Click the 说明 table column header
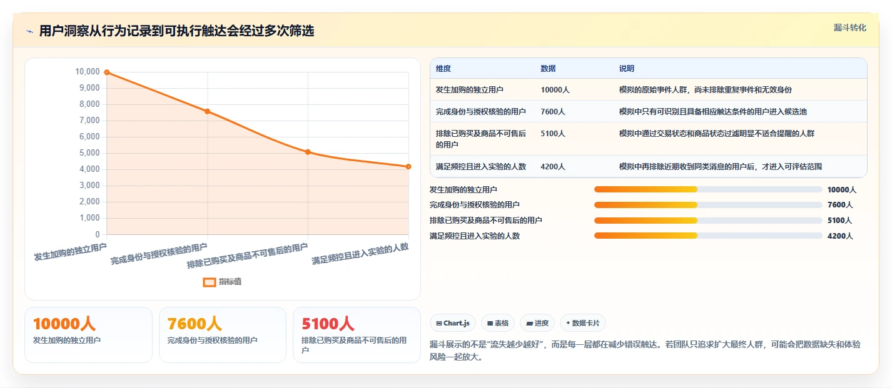 click(x=627, y=69)
